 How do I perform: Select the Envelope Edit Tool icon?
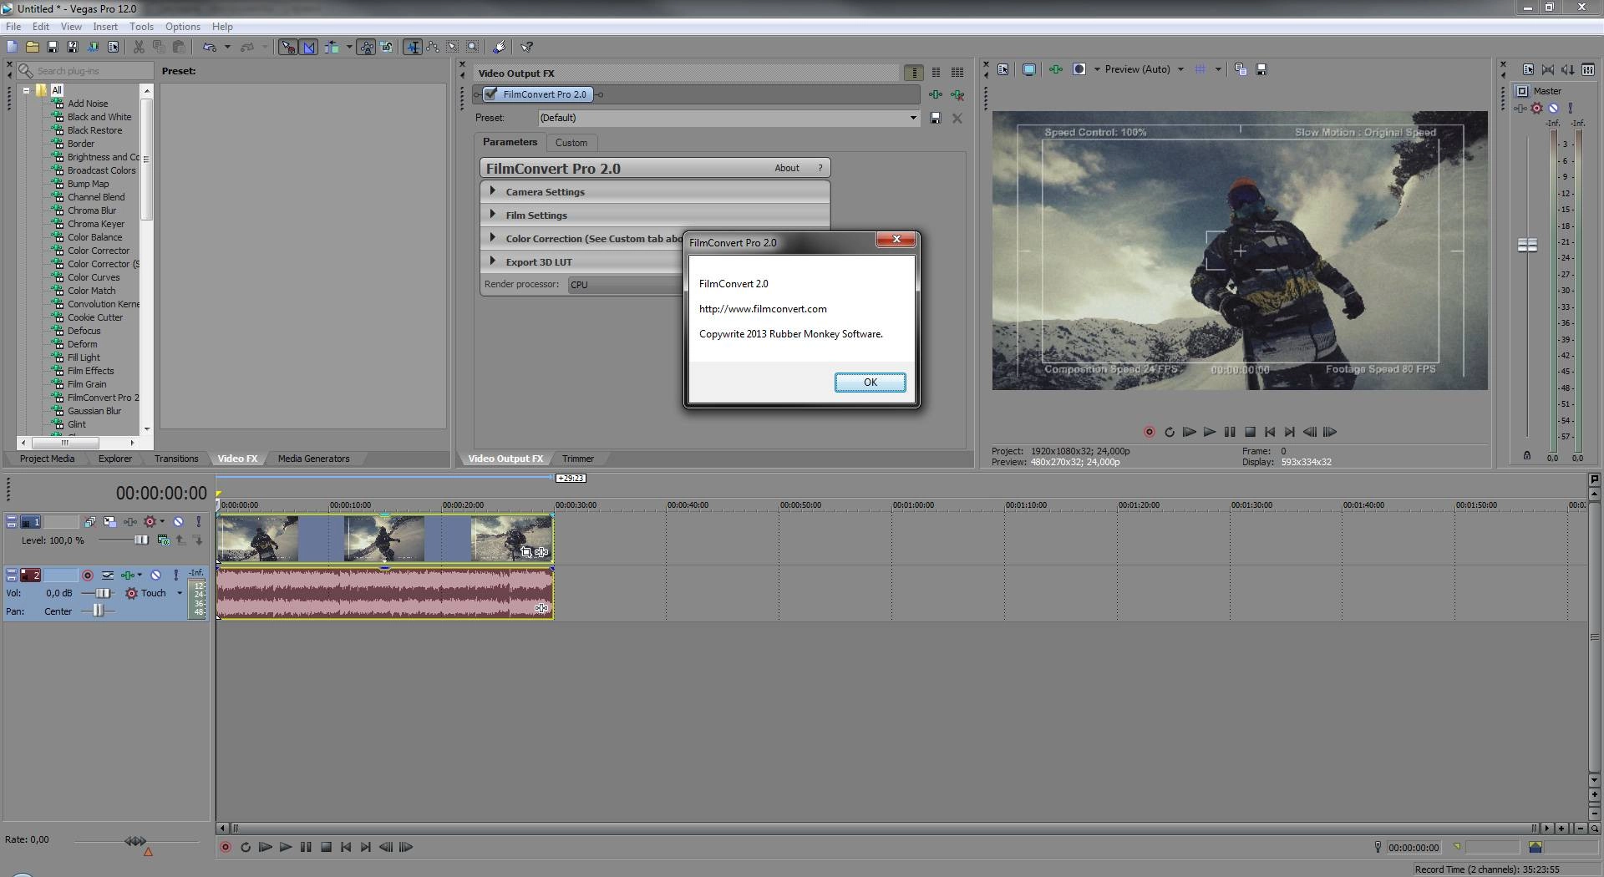point(433,47)
